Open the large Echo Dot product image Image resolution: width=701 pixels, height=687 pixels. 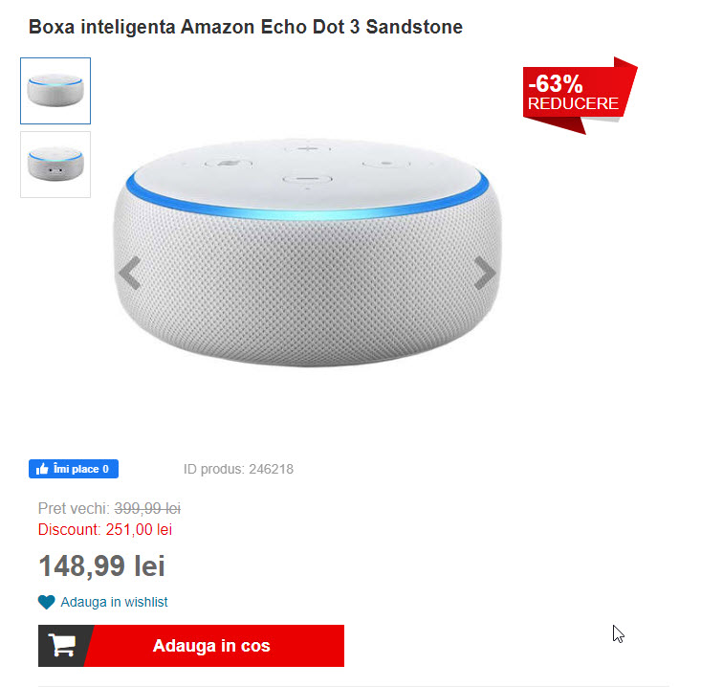point(308,253)
